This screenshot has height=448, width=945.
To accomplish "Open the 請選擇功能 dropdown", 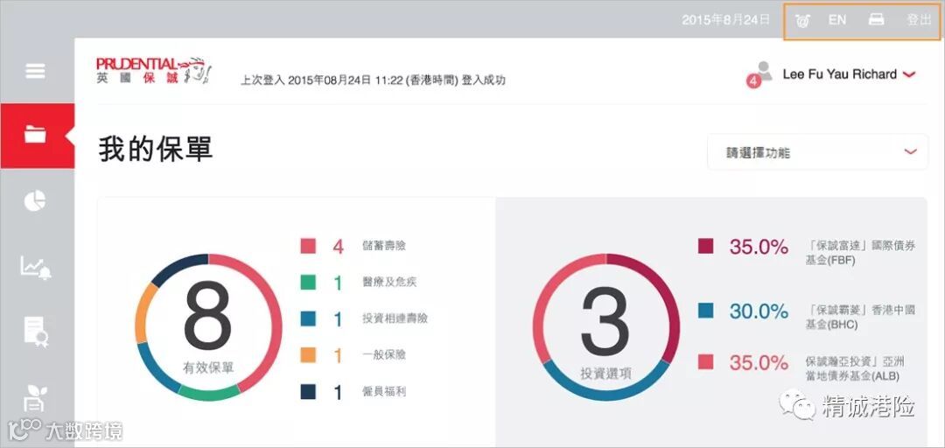I will 817,152.
